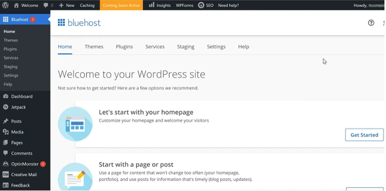Click the Jetpack icon in sidebar
386x191 pixels.
point(6,107)
